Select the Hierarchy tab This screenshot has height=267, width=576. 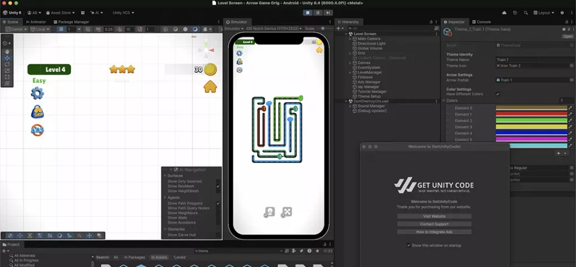348,22
